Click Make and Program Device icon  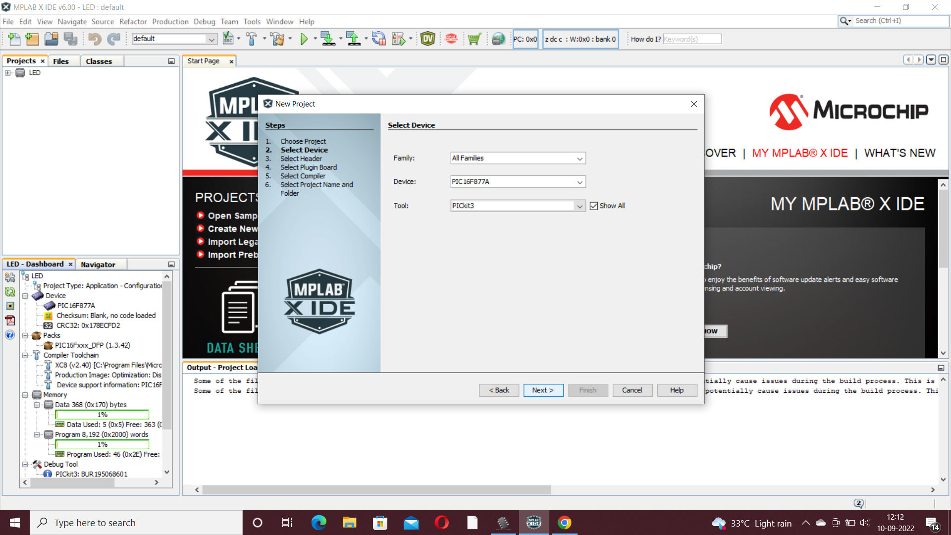tap(328, 39)
